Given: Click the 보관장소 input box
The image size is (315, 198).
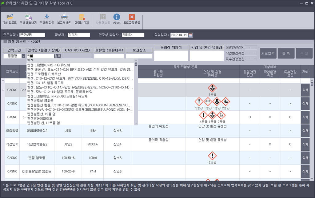Looking at the screenshot, I should (139, 56).
